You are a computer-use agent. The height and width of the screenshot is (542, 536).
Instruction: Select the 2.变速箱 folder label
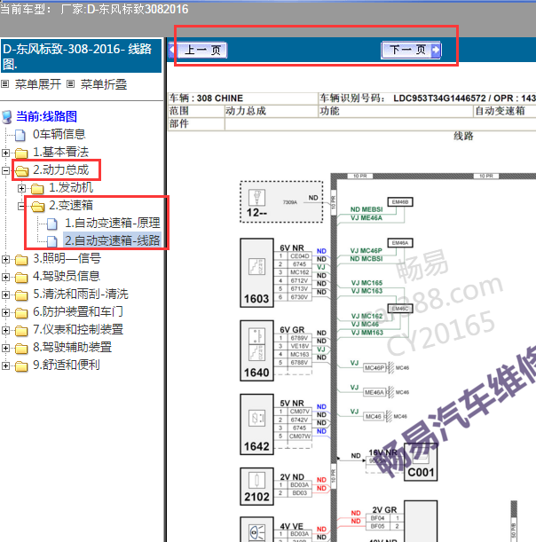[71, 205]
